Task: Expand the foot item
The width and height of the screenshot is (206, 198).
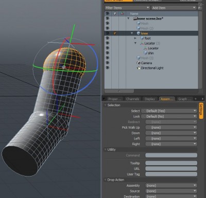Action: (135, 38)
